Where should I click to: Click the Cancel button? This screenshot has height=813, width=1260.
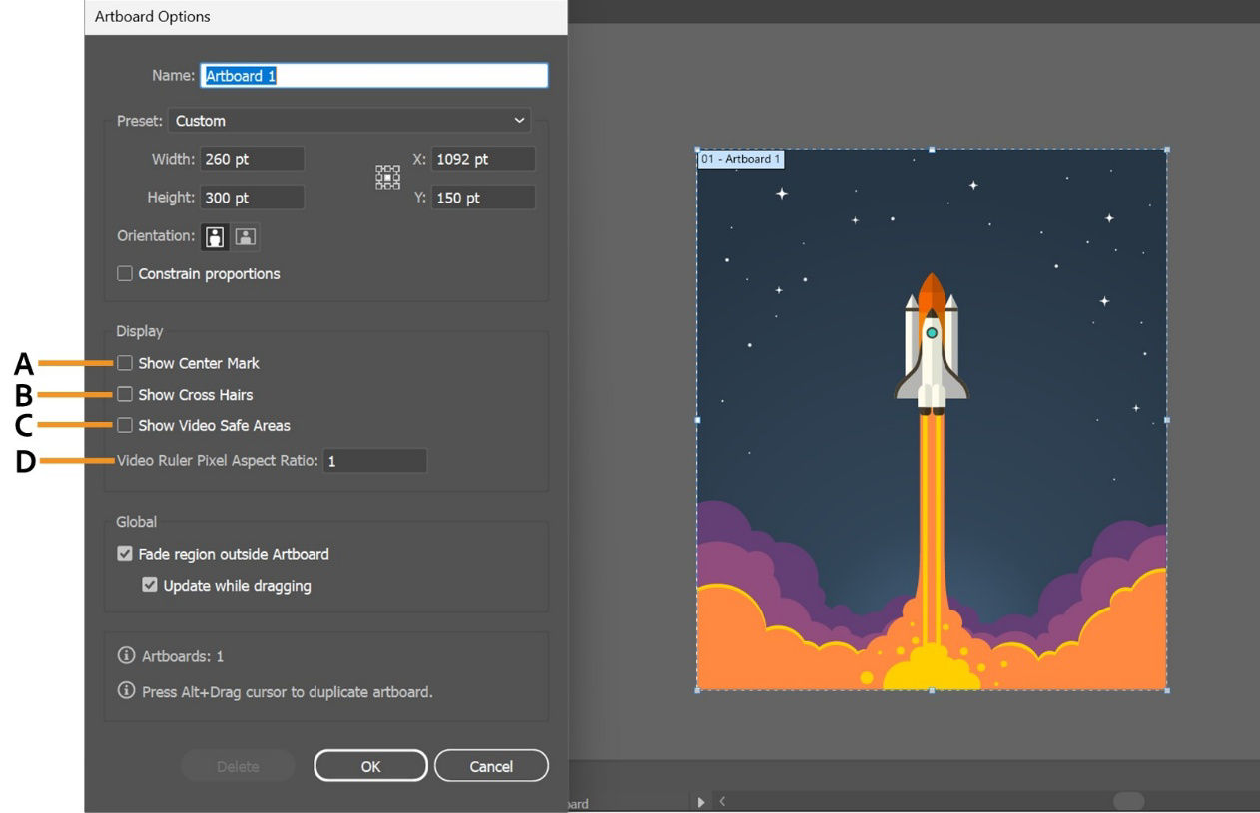pos(491,766)
